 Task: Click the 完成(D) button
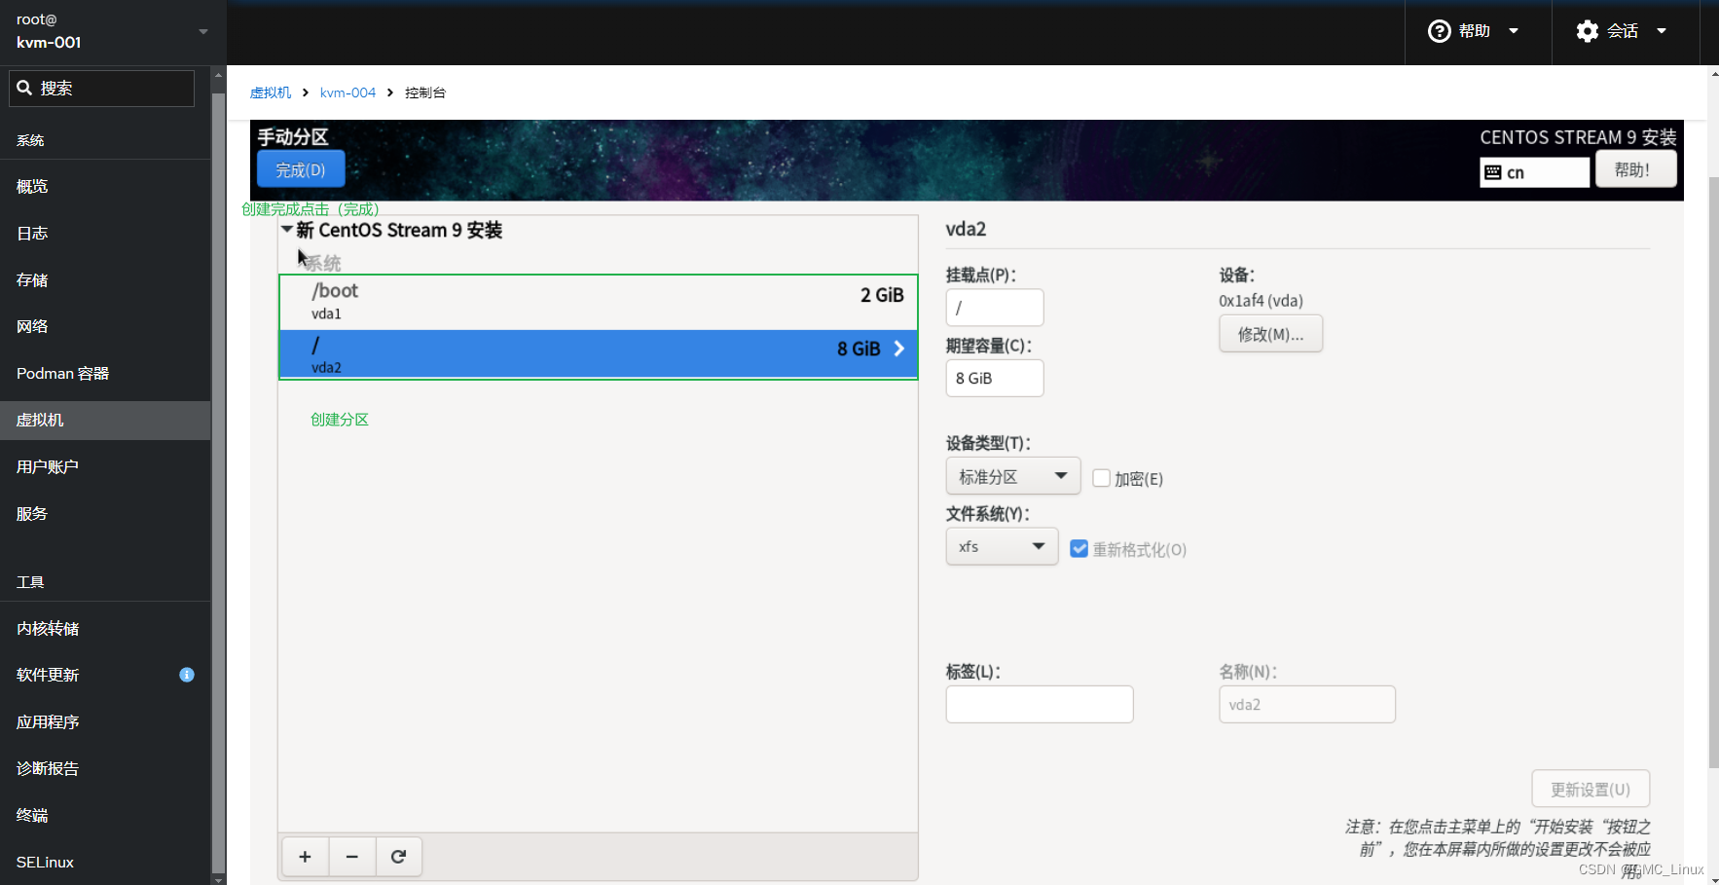click(x=301, y=168)
